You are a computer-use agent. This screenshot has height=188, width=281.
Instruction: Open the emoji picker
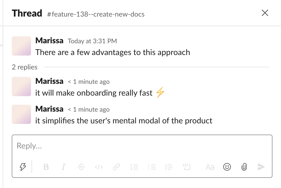point(227,167)
